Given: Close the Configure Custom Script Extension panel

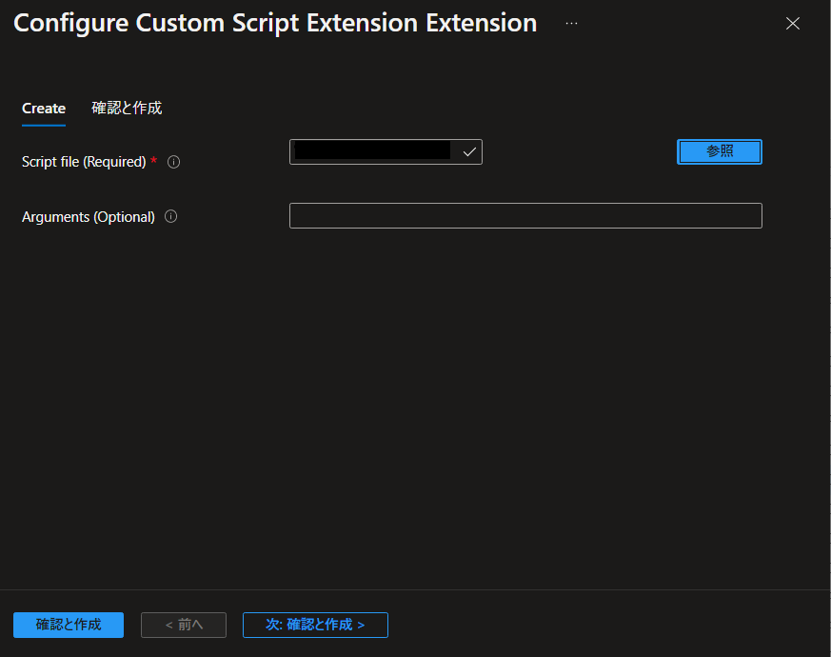Looking at the screenshot, I should click(792, 24).
